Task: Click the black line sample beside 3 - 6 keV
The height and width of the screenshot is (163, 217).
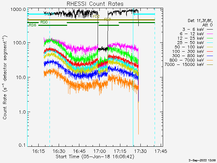Action: [210, 30]
